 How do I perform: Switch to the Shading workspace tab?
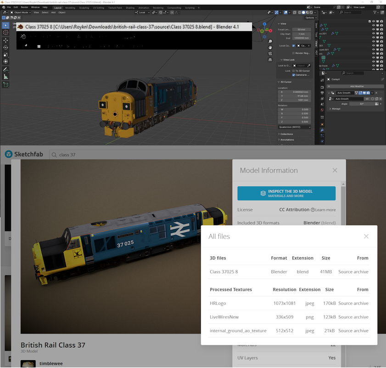point(130,8)
